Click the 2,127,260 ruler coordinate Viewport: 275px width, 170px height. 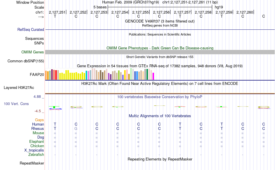(245, 12)
